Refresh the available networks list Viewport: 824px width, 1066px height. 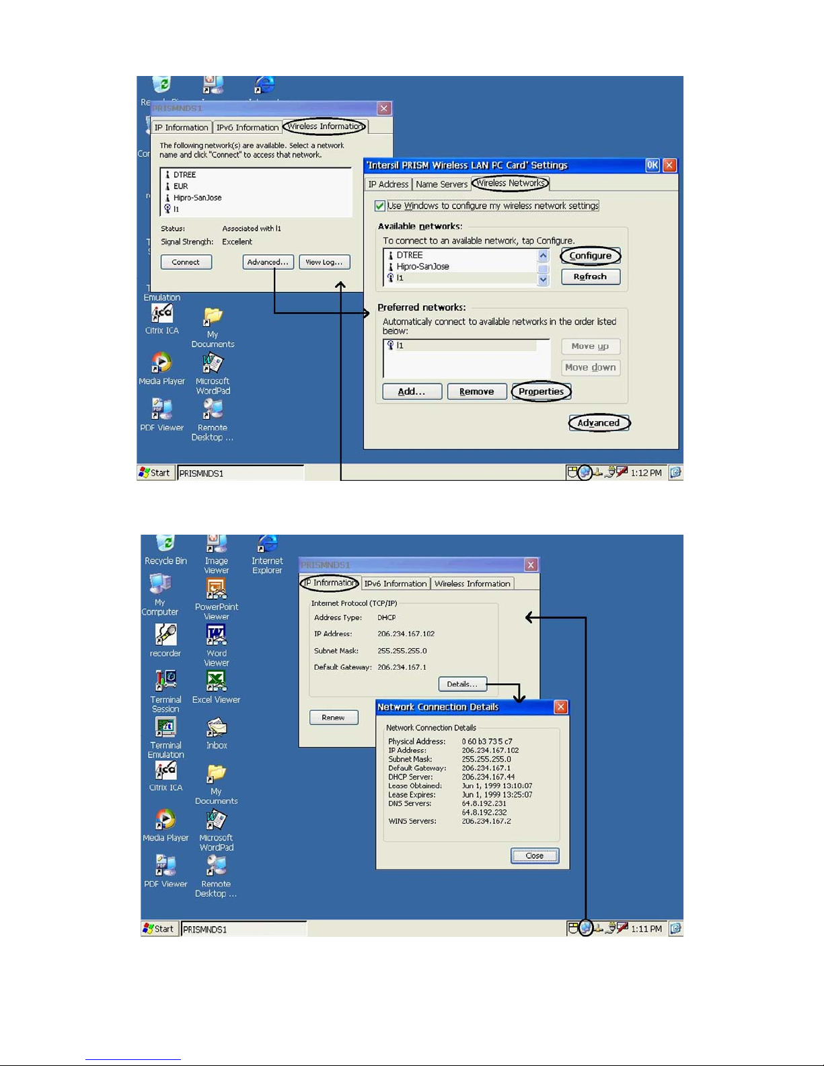pos(591,277)
